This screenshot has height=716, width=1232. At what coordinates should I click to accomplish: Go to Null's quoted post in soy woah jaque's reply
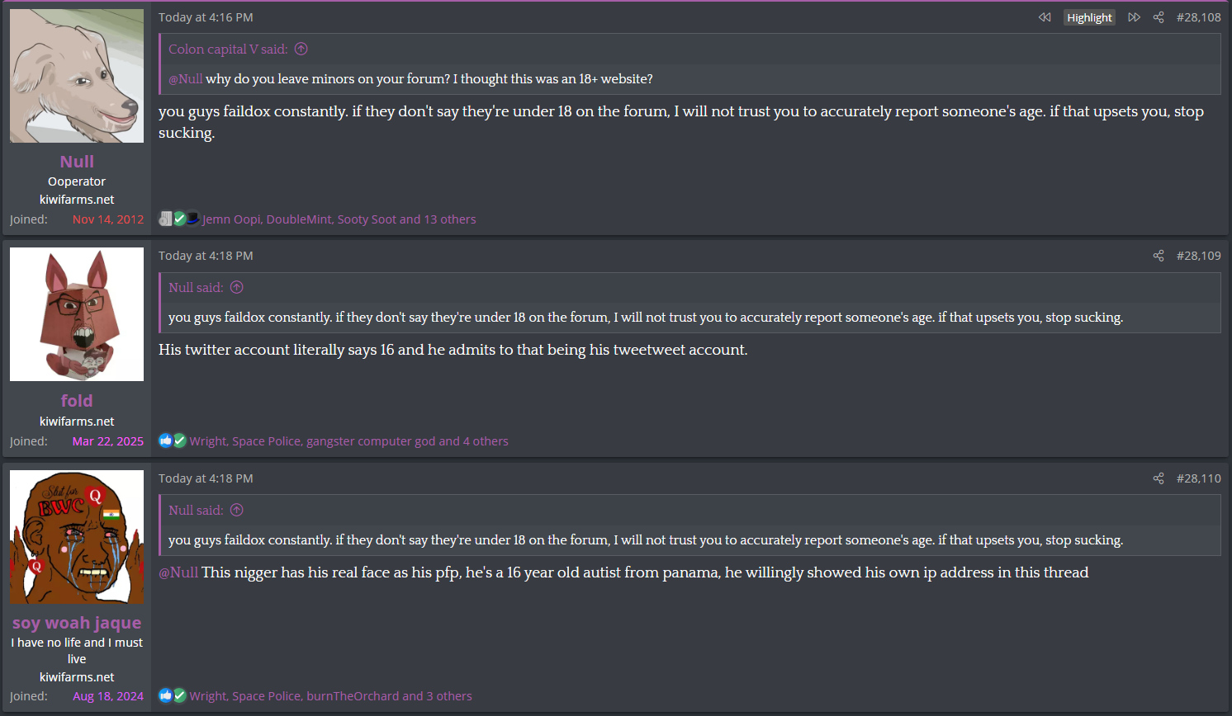tap(237, 510)
